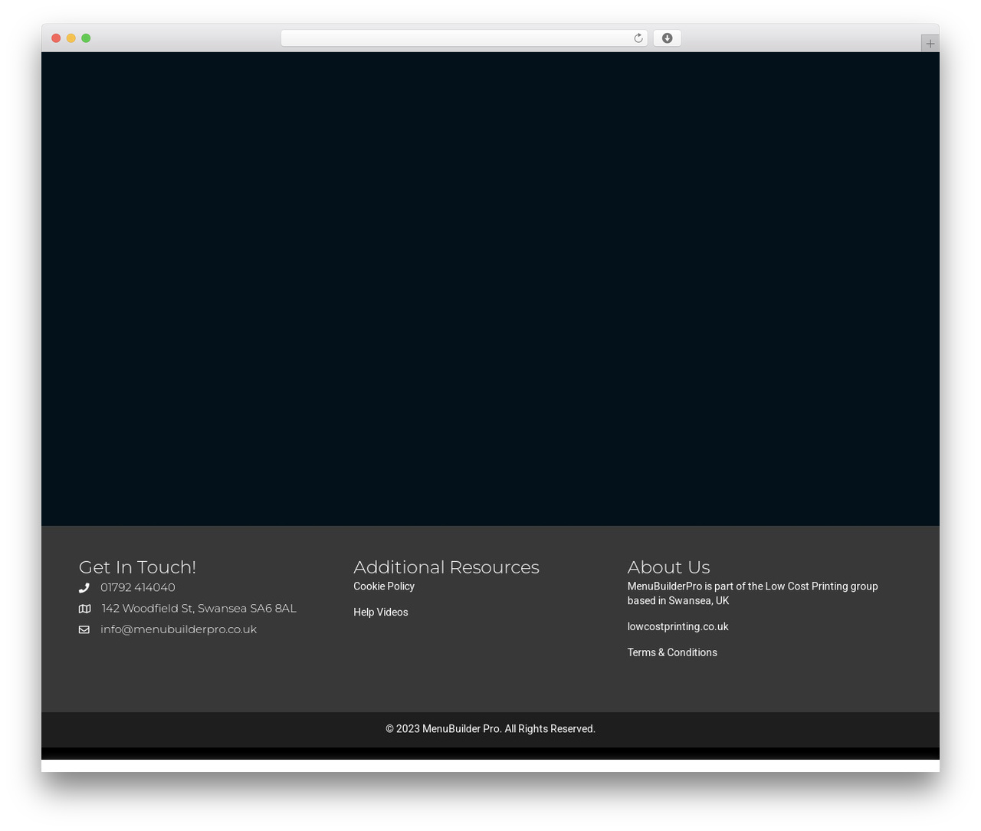Click the Get In Touch! heading
This screenshot has width=981, height=831.
pyautogui.click(x=137, y=567)
